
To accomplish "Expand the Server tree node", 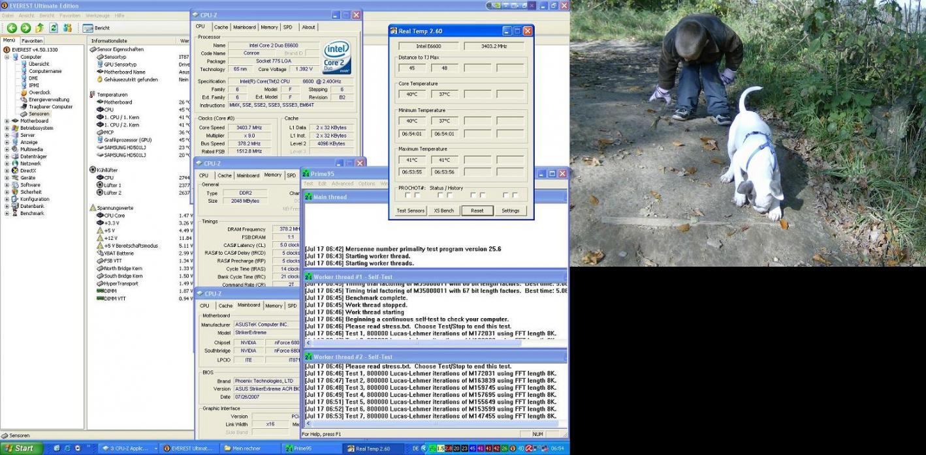I will pos(7,135).
